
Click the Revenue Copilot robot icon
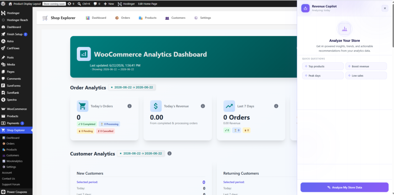coord(305,8)
